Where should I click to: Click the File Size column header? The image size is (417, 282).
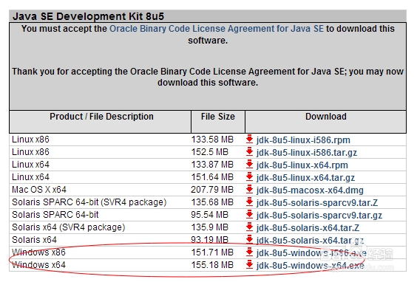tap(218, 117)
